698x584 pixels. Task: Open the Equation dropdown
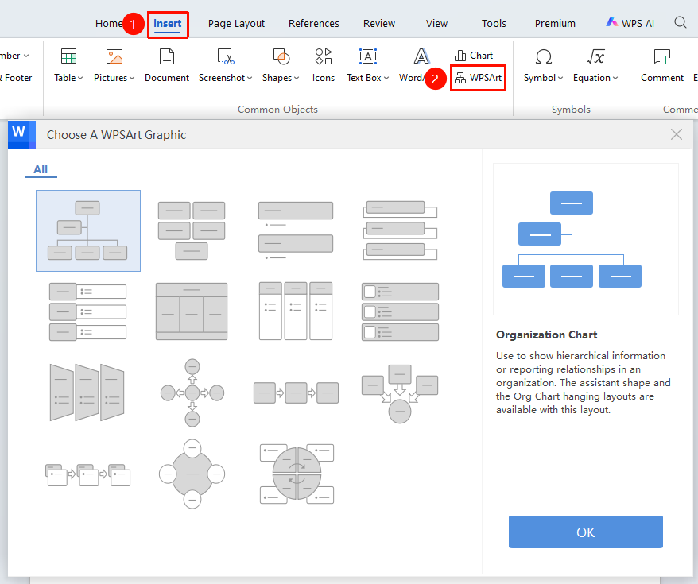tap(595, 66)
